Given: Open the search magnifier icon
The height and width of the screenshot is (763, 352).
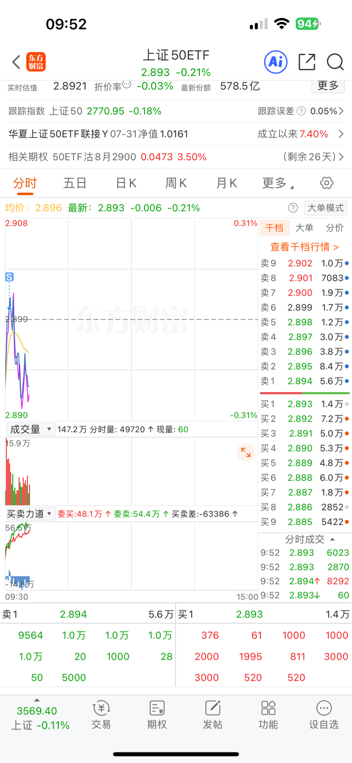Looking at the screenshot, I should click(x=335, y=62).
